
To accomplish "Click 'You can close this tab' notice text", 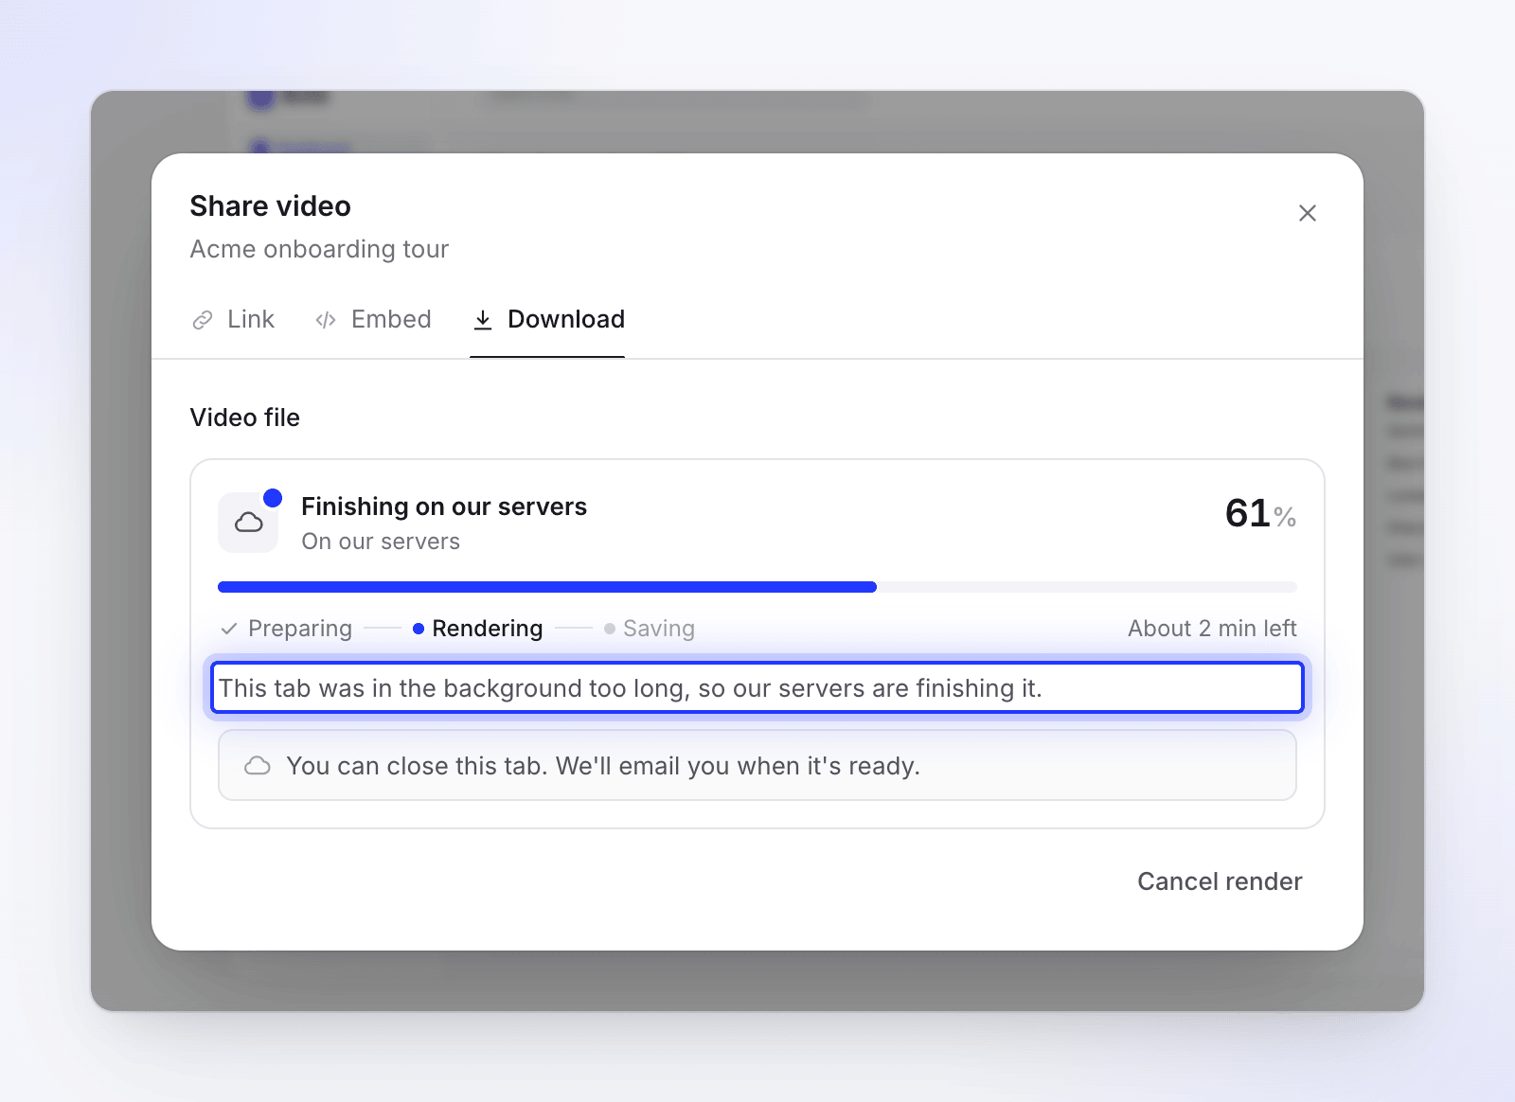I will pyautogui.click(x=603, y=766).
